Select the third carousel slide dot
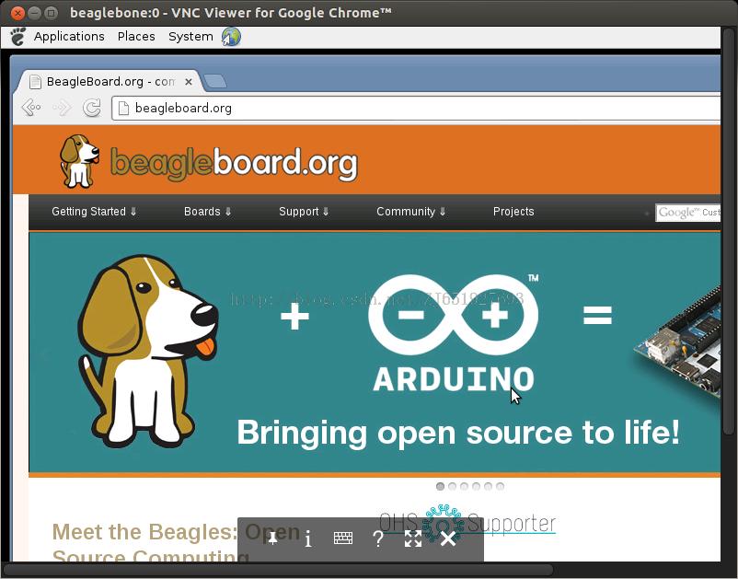 464,486
